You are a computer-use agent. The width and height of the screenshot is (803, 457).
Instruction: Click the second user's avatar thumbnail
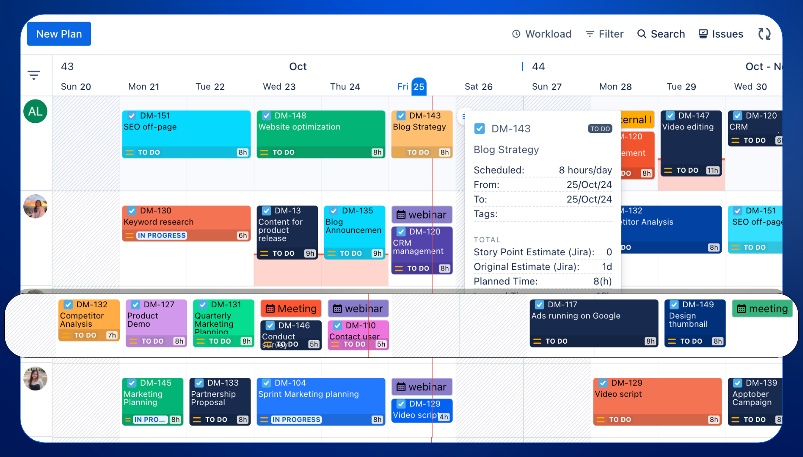tap(35, 206)
